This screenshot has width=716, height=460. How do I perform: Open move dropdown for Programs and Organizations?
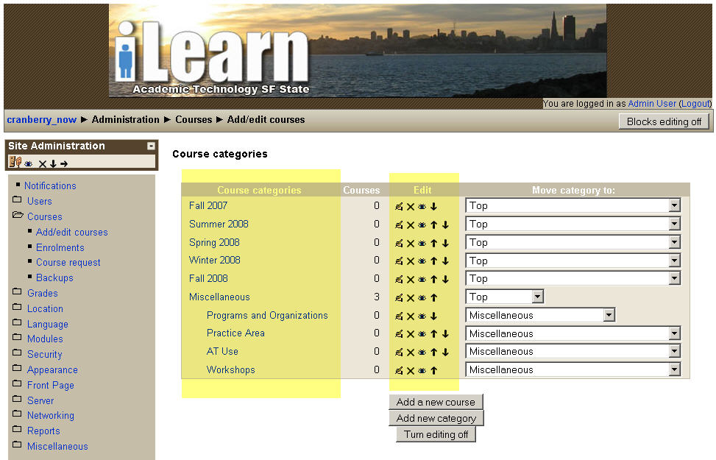[540, 315]
